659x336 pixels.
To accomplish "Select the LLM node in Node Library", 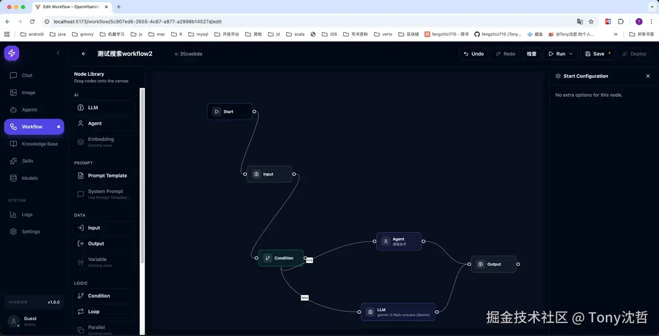I will pos(93,107).
